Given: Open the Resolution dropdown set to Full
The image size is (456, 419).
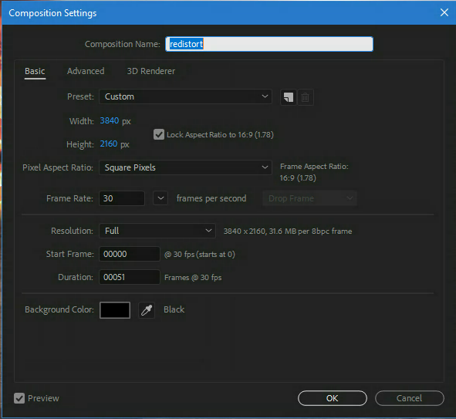Looking at the screenshot, I should pyautogui.click(x=157, y=231).
